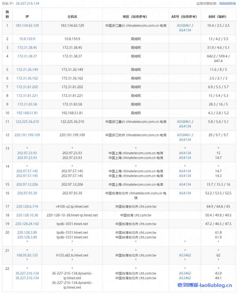Open AS4134 link in hop 11 row
Image resolution: width=238 pixels, height=294 pixels.
[185, 126]
